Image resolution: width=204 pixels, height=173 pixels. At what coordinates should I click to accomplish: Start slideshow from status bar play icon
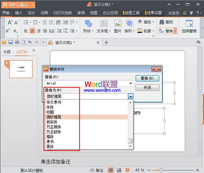(x=127, y=170)
